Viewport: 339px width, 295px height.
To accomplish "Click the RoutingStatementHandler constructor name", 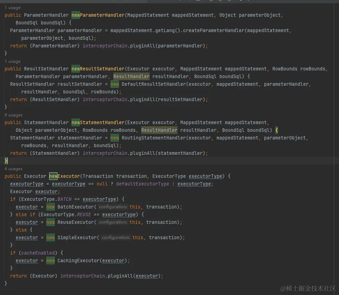I will click(x=154, y=138).
